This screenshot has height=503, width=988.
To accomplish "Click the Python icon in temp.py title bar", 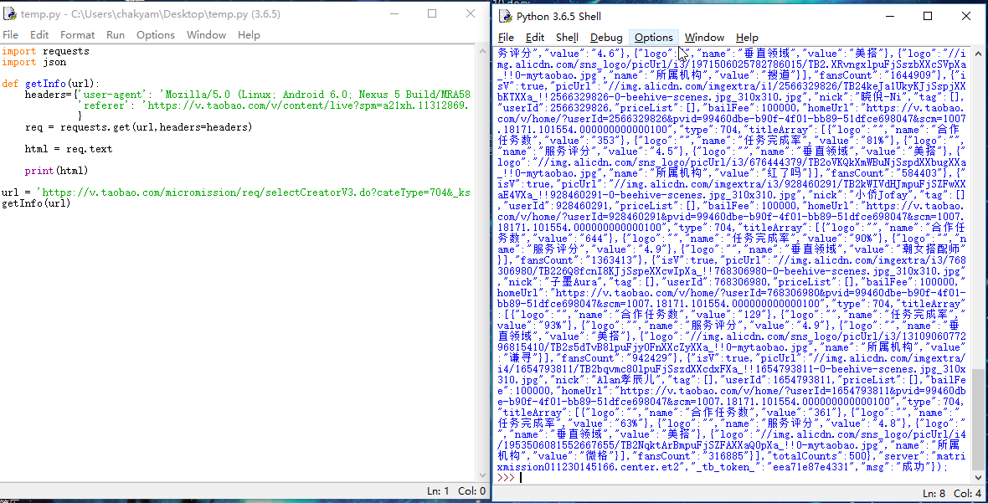I will tap(10, 14).
